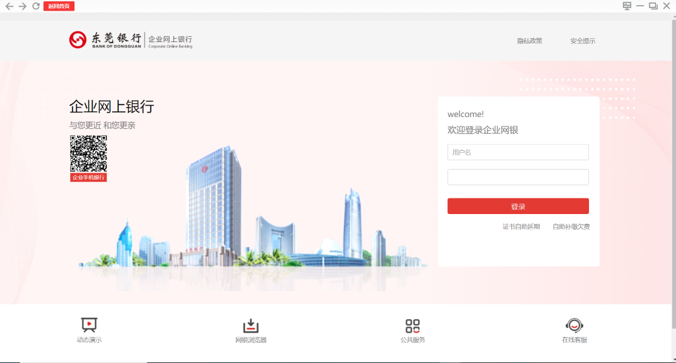The height and width of the screenshot is (363, 676).
Task: Launch the 在线客服 customer service icon
Action: (x=574, y=325)
